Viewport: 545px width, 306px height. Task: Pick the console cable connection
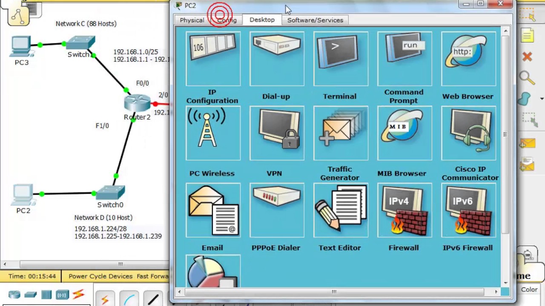click(x=129, y=300)
